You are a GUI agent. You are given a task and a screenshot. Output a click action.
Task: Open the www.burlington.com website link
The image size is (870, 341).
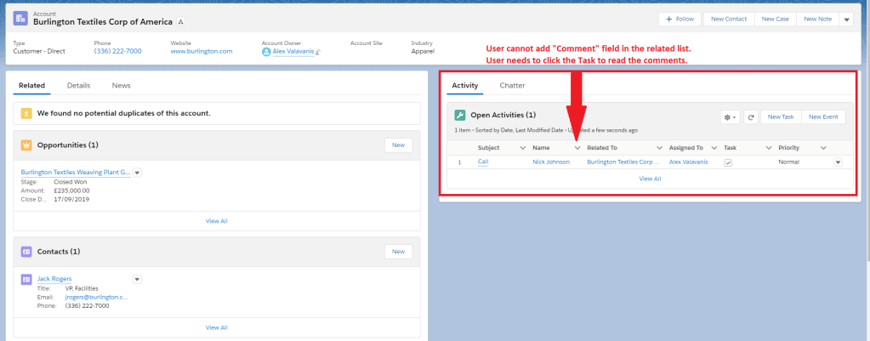tap(202, 51)
